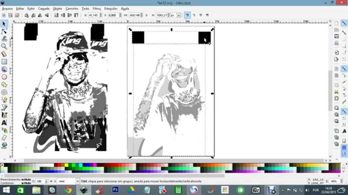Toggle width-height lock ratio
This screenshot has width=348, height=195.
pyautogui.click(x=147, y=15)
